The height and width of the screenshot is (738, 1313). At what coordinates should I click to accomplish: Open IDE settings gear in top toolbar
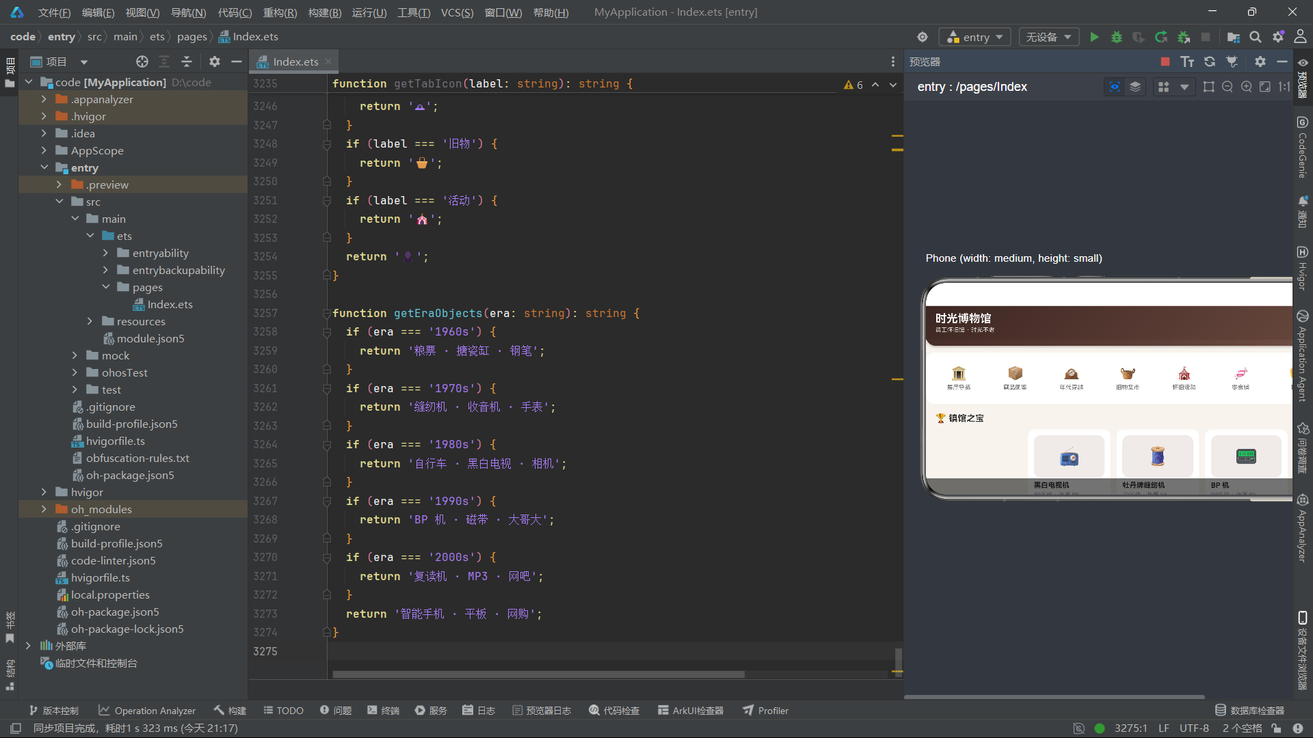click(x=1278, y=37)
